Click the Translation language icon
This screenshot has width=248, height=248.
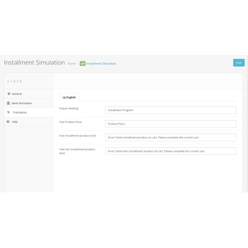8,112
